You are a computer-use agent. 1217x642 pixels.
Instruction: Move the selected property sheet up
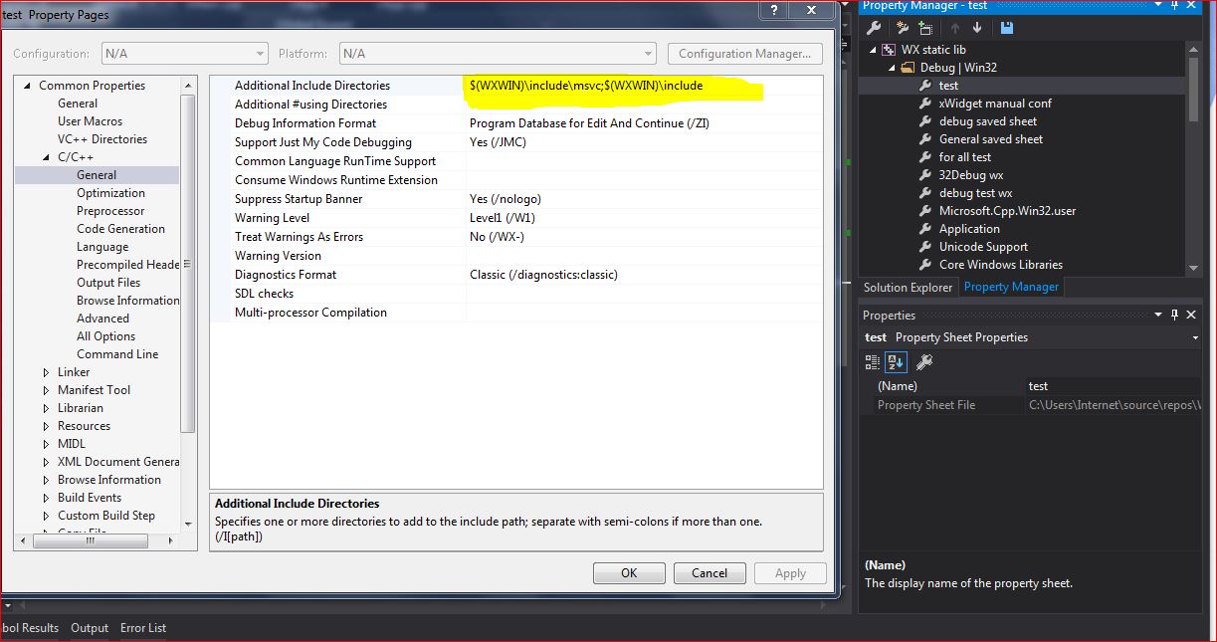coord(955,28)
